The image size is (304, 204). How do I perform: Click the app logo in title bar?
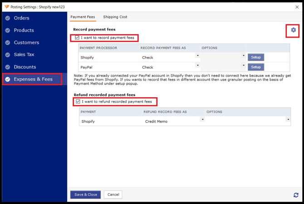point(6,7)
